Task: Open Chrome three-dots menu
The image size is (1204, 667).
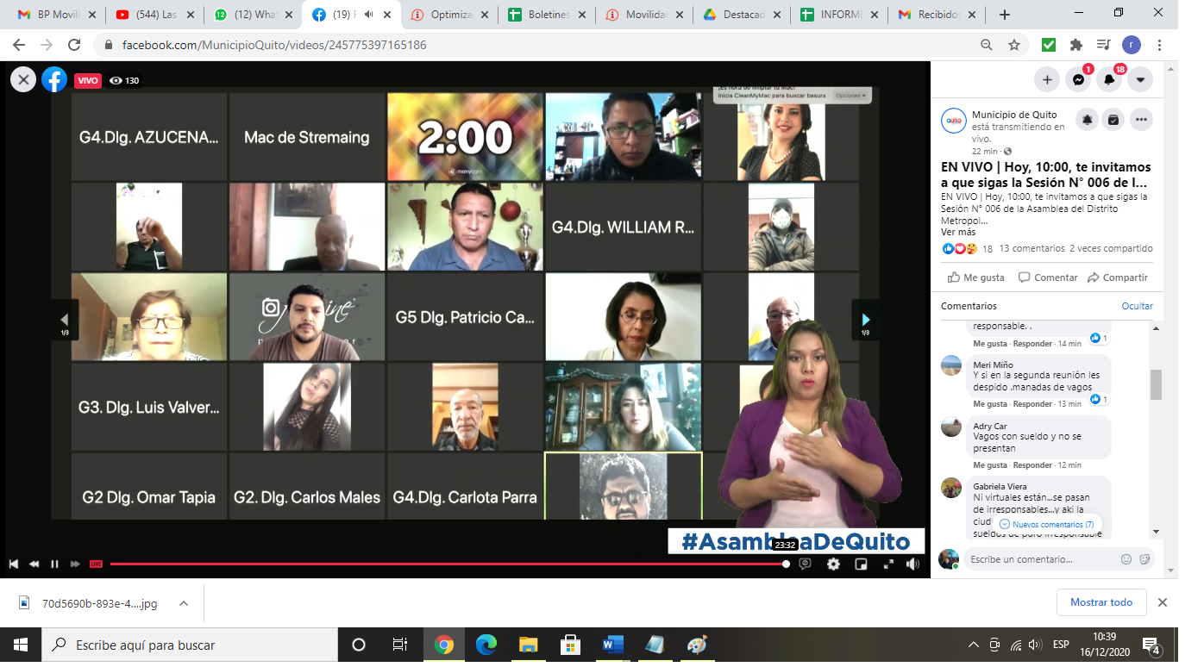Action: pyautogui.click(x=1158, y=45)
